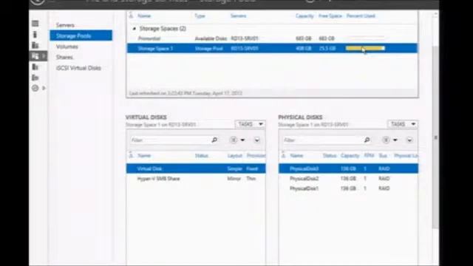The height and width of the screenshot is (266, 473).
Task: Open the Dashboard icon in the left rail
Action: tap(35, 24)
